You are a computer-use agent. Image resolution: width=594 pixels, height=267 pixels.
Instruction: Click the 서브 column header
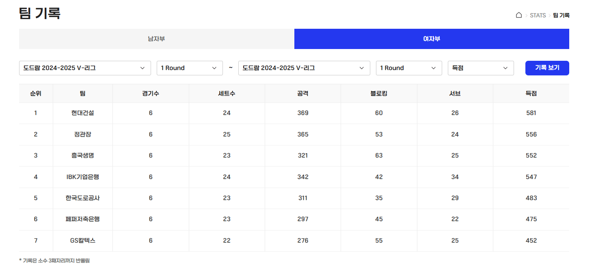click(455, 94)
